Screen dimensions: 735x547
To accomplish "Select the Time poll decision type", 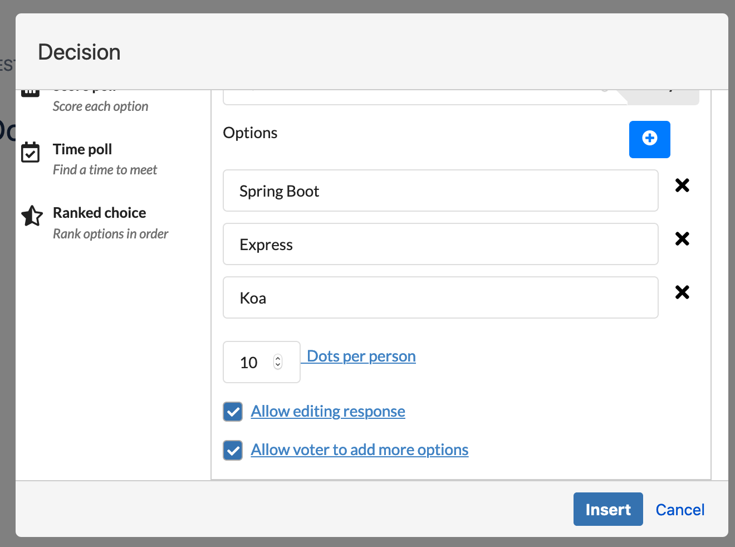I will click(x=82, y=149).
